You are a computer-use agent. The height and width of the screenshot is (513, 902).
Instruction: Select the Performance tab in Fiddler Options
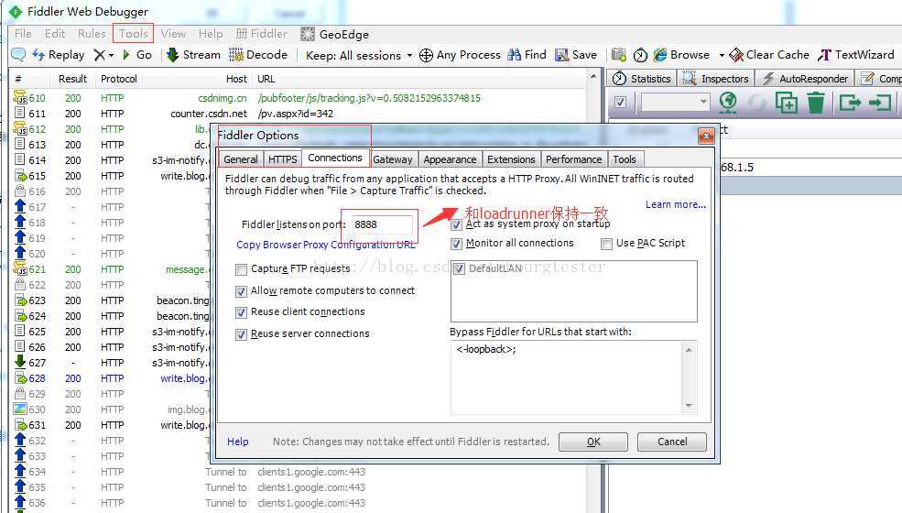click(573, 159)
